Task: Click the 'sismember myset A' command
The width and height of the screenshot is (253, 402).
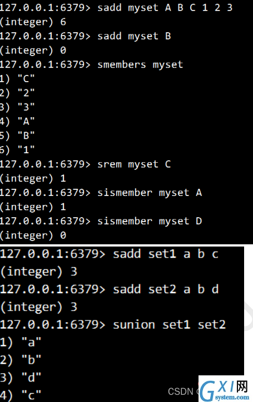Action: 150,193
